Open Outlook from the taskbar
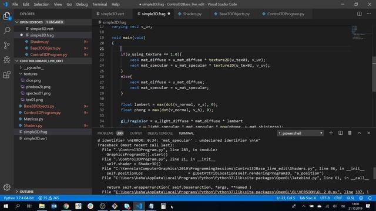The width and height of the screenshot is (376, 211). 54,206
